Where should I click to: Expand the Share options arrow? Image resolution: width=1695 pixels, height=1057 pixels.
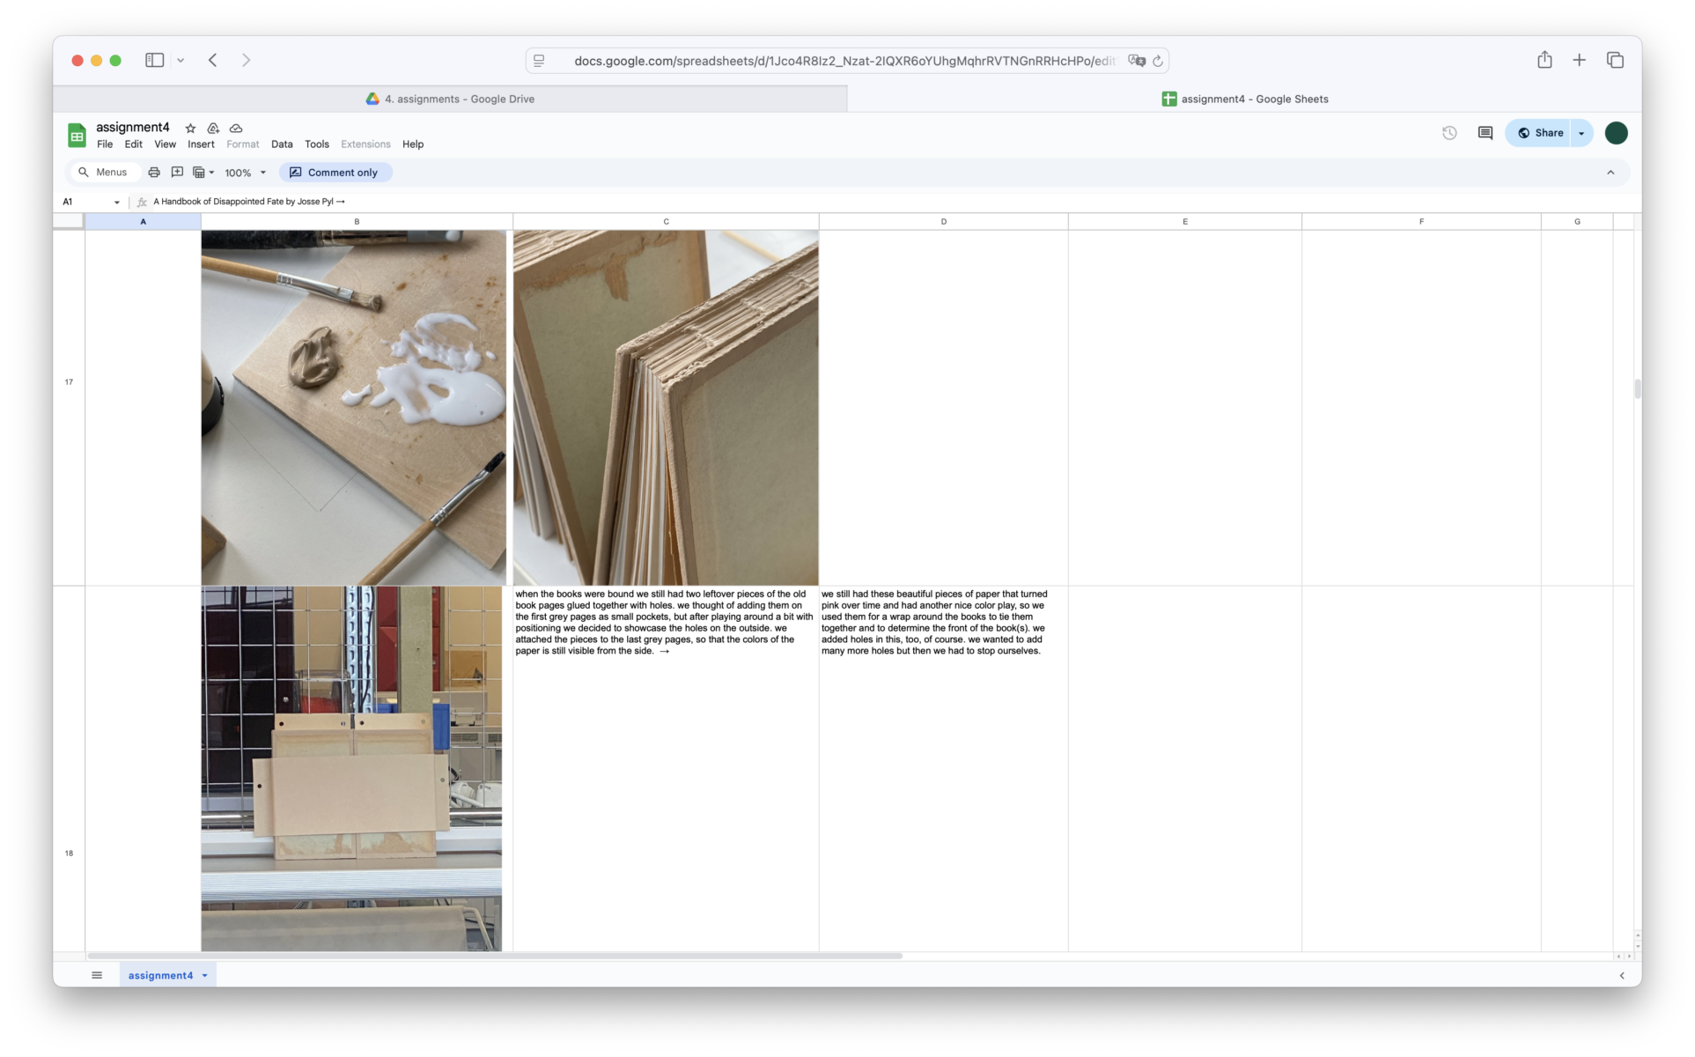coord(1581,133)
